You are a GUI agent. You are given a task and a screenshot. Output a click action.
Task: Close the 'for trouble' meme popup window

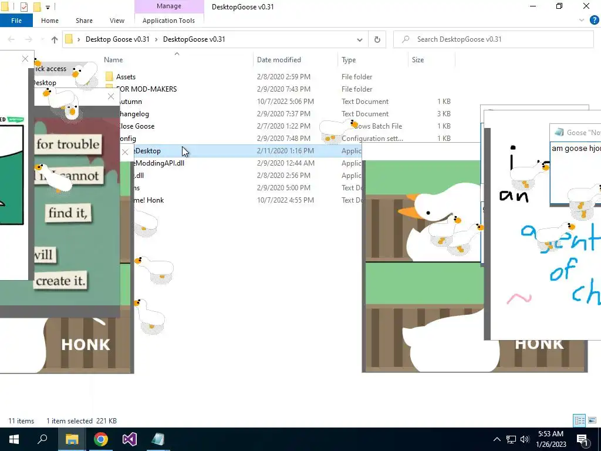111,97
